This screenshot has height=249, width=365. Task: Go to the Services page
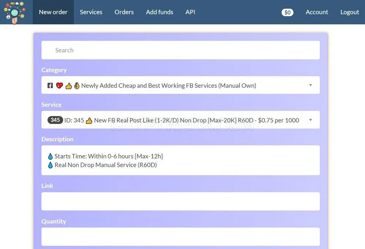pos(91,12)
